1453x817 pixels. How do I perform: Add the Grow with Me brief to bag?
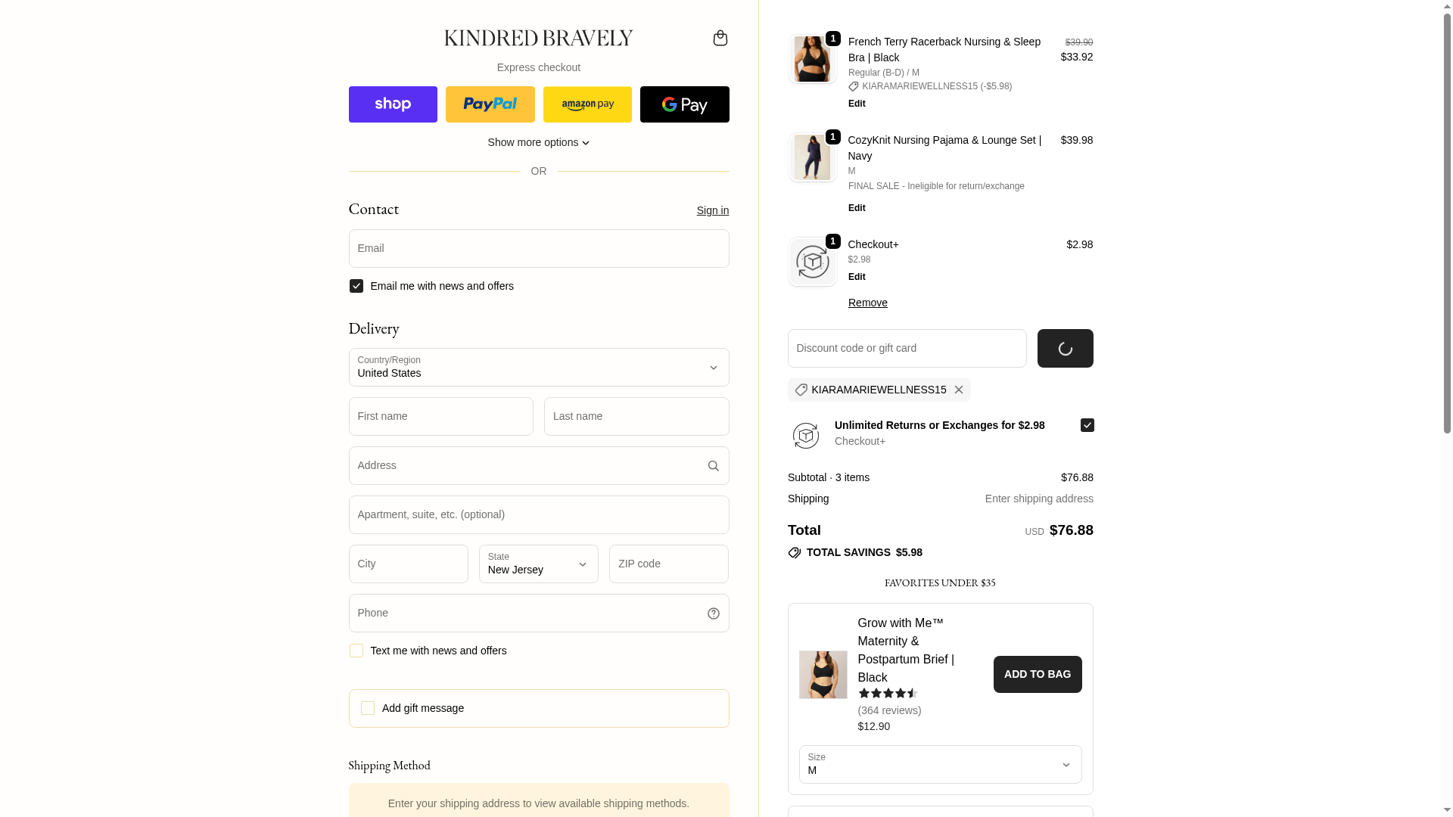point(1037,674)
